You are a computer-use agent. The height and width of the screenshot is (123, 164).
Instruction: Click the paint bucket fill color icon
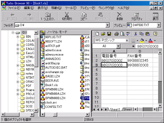tap(142, 40)
